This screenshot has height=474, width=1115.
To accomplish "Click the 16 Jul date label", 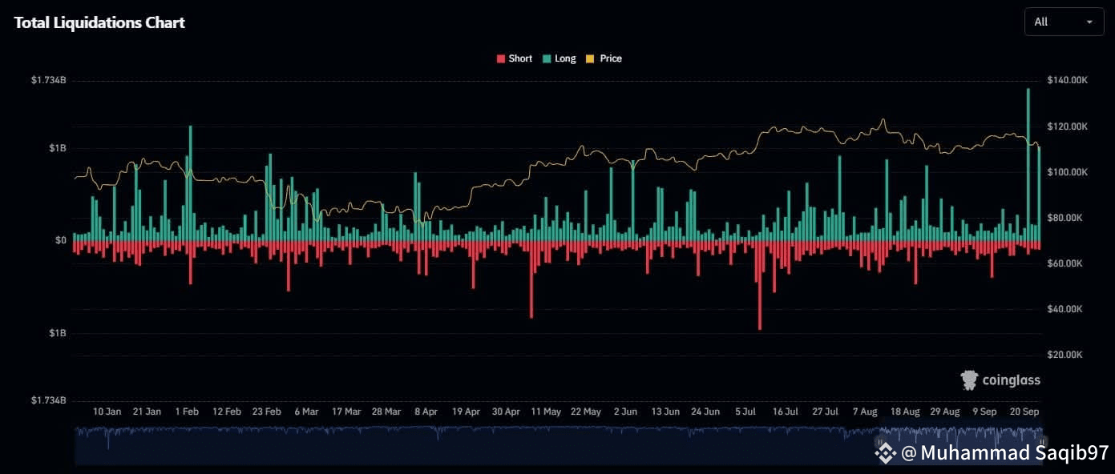I will point(785,412).
